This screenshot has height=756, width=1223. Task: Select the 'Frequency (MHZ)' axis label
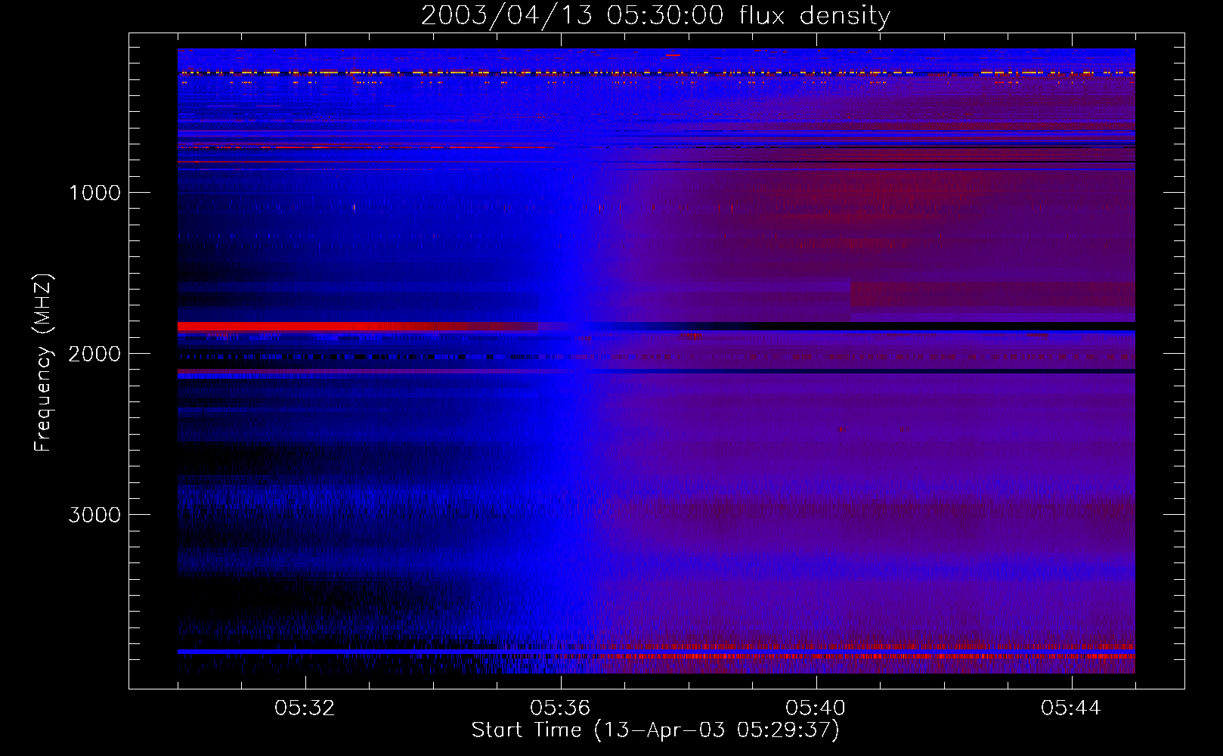click(x=43, y=363)
